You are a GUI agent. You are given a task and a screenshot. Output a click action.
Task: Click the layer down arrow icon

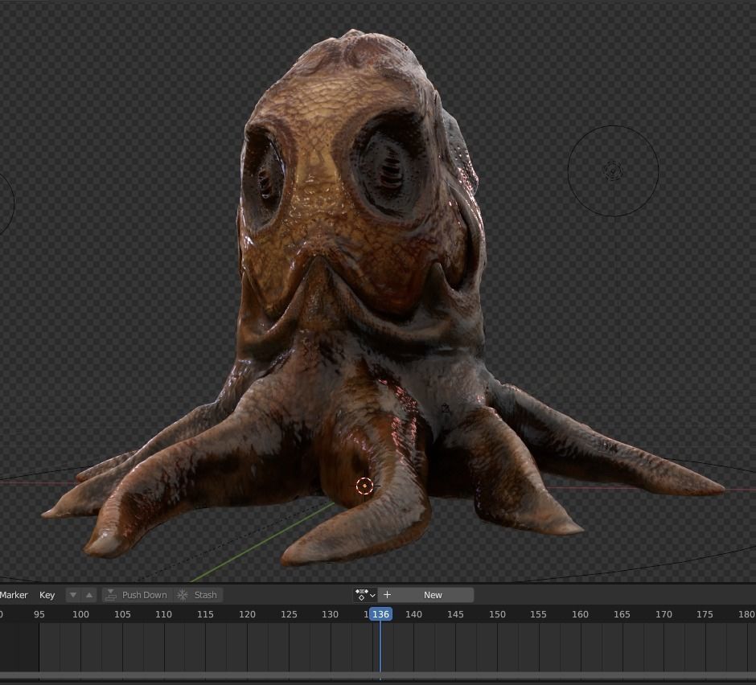(x=73, y=595)
